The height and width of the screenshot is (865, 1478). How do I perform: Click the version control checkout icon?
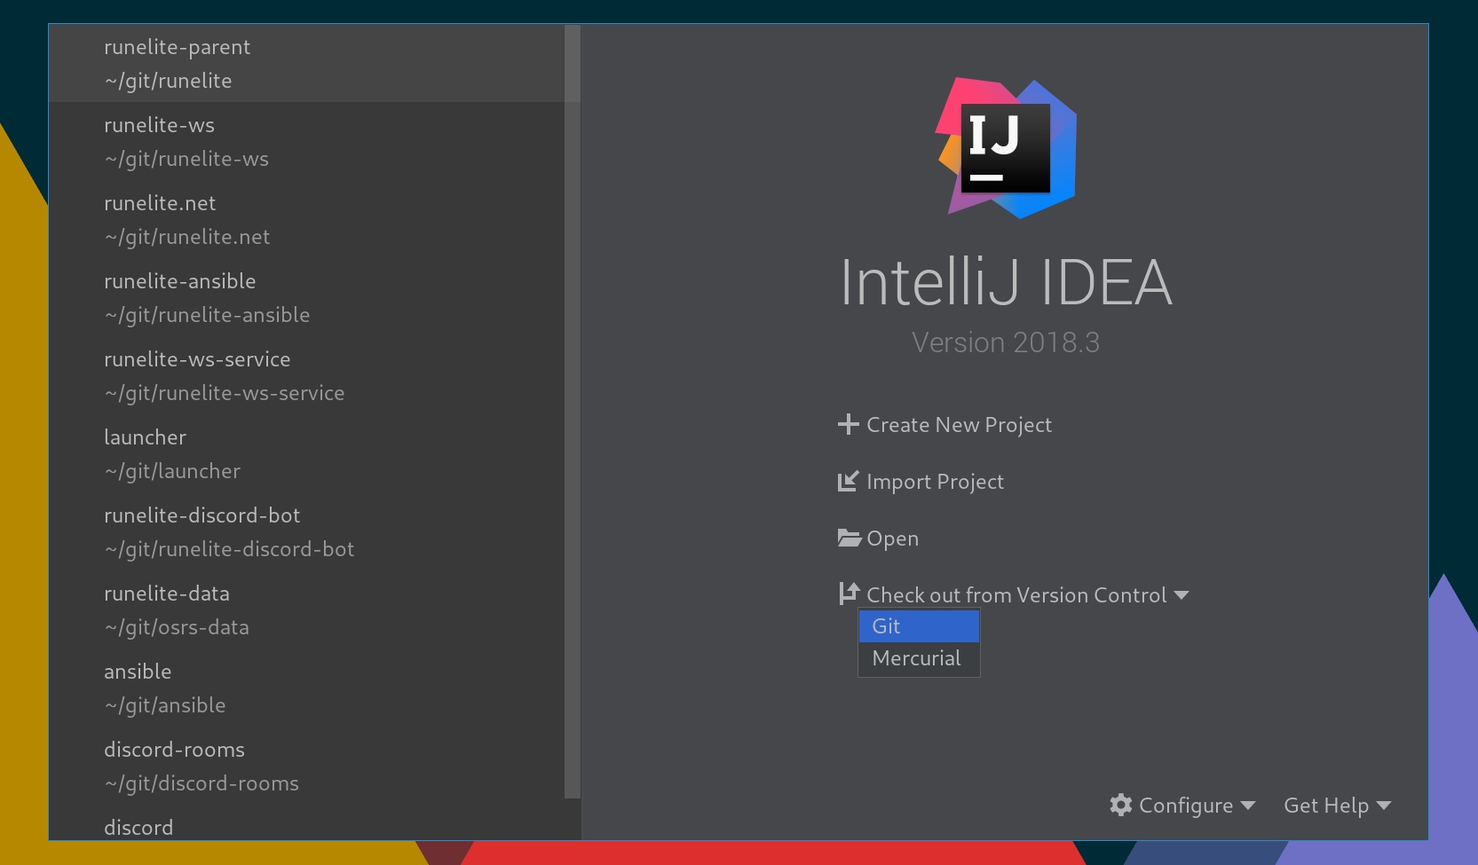pyautogui.click(x=849, y=594)
